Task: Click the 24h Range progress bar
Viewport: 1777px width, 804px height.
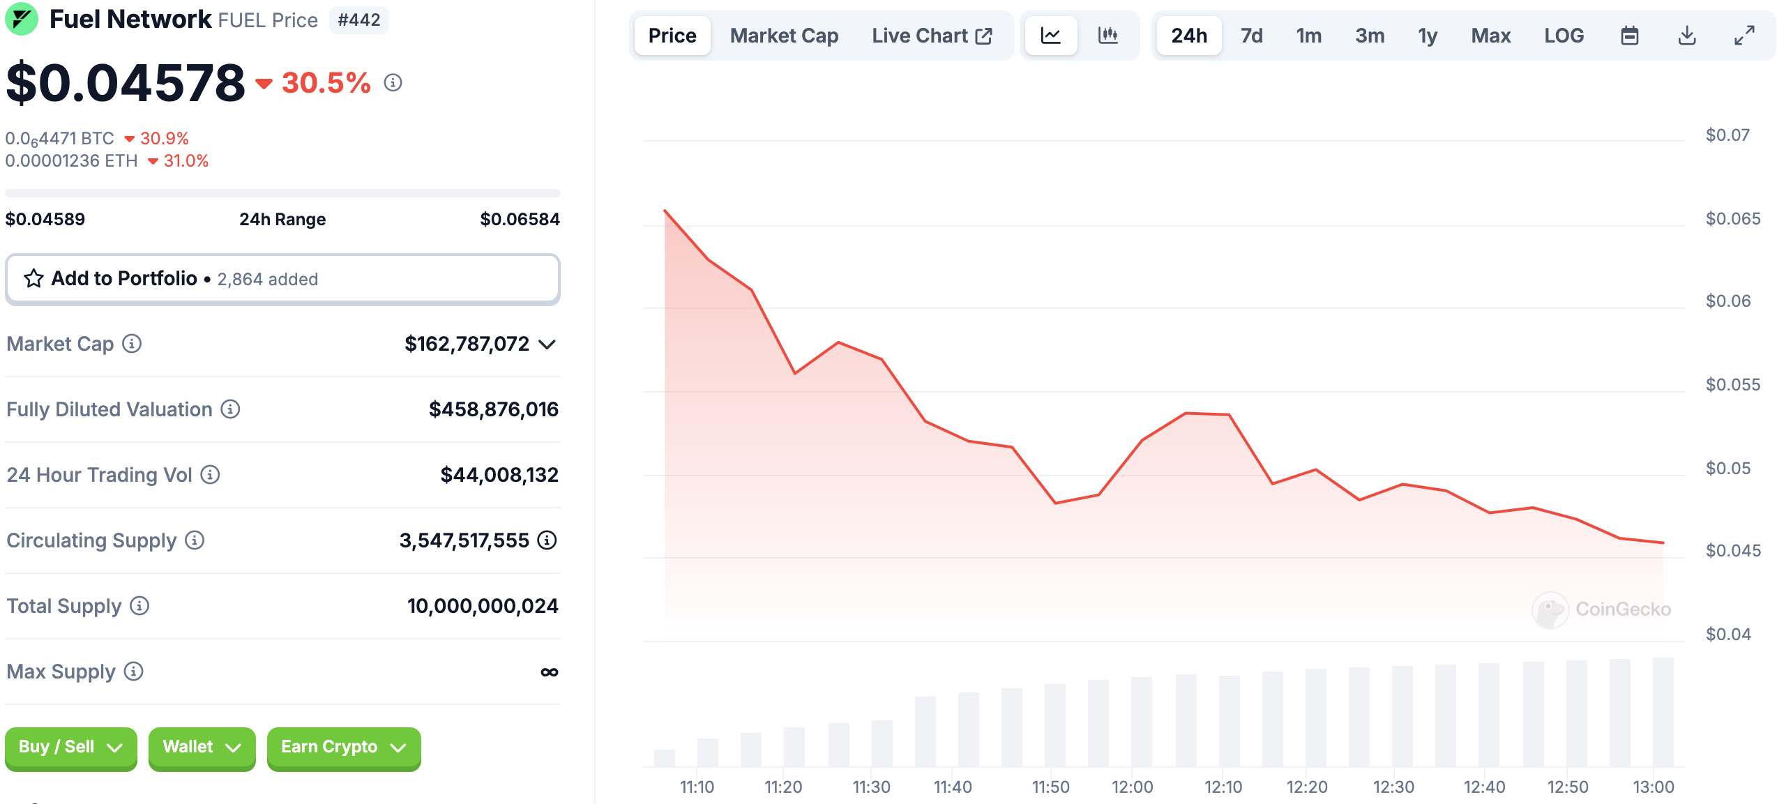Action: point(282,192)
